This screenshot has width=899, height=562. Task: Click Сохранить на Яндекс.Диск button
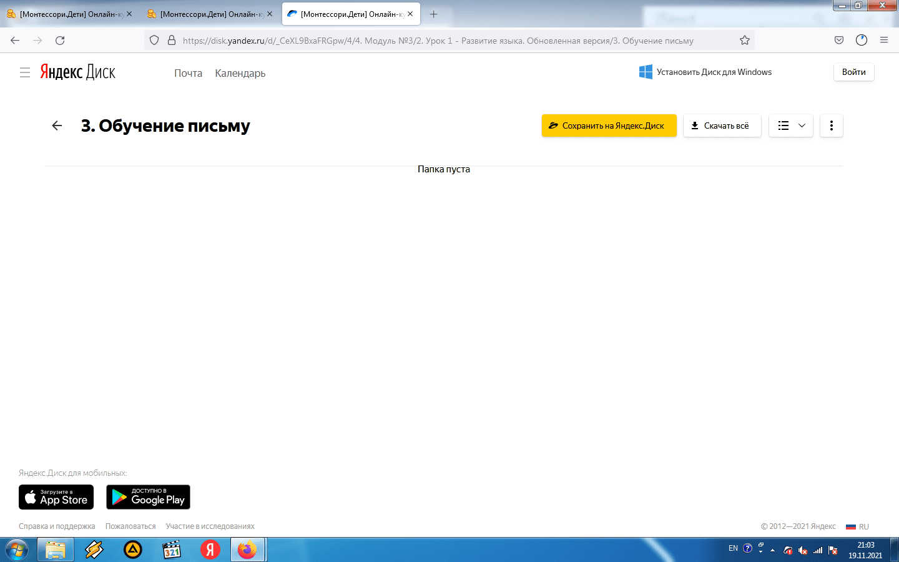point(609,126)
